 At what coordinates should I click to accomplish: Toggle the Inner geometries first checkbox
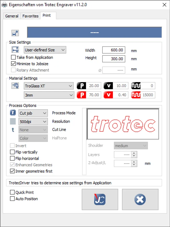pos(12,171)
